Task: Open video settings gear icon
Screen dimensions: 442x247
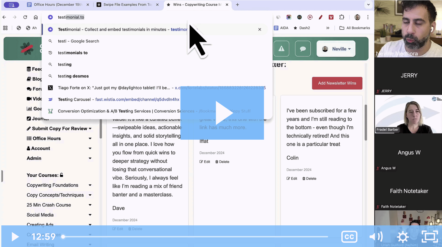Action: (x=402, y=237)
